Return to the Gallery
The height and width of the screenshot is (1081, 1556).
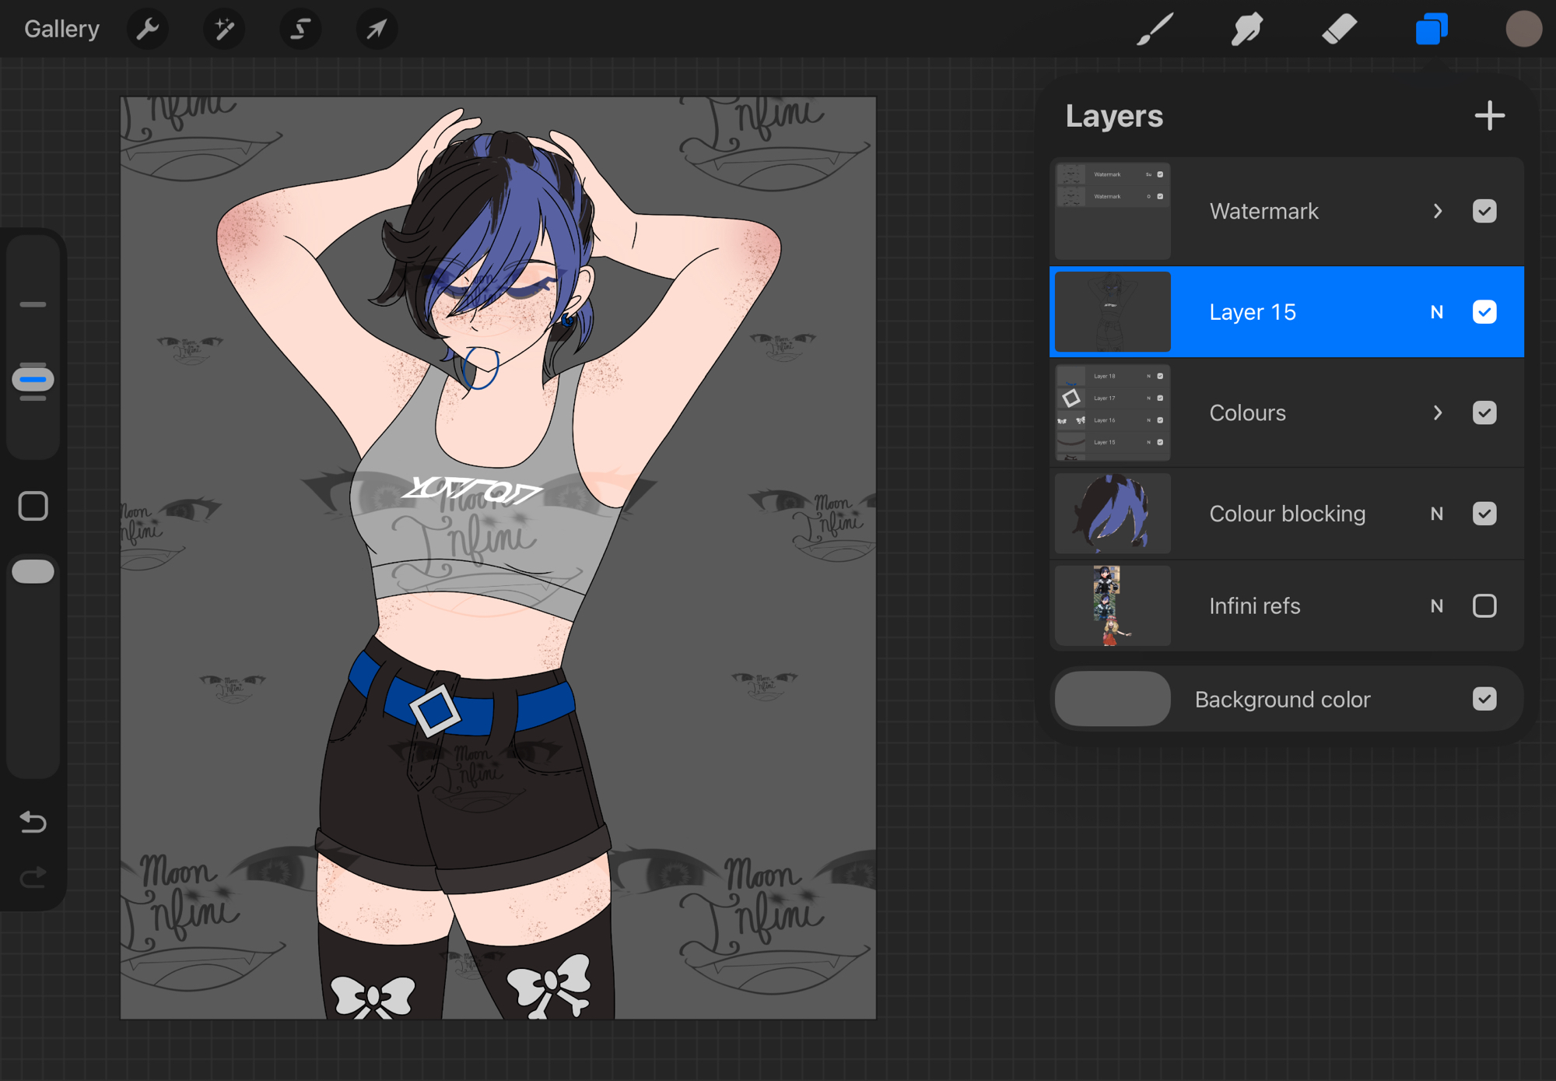(61, 30)
